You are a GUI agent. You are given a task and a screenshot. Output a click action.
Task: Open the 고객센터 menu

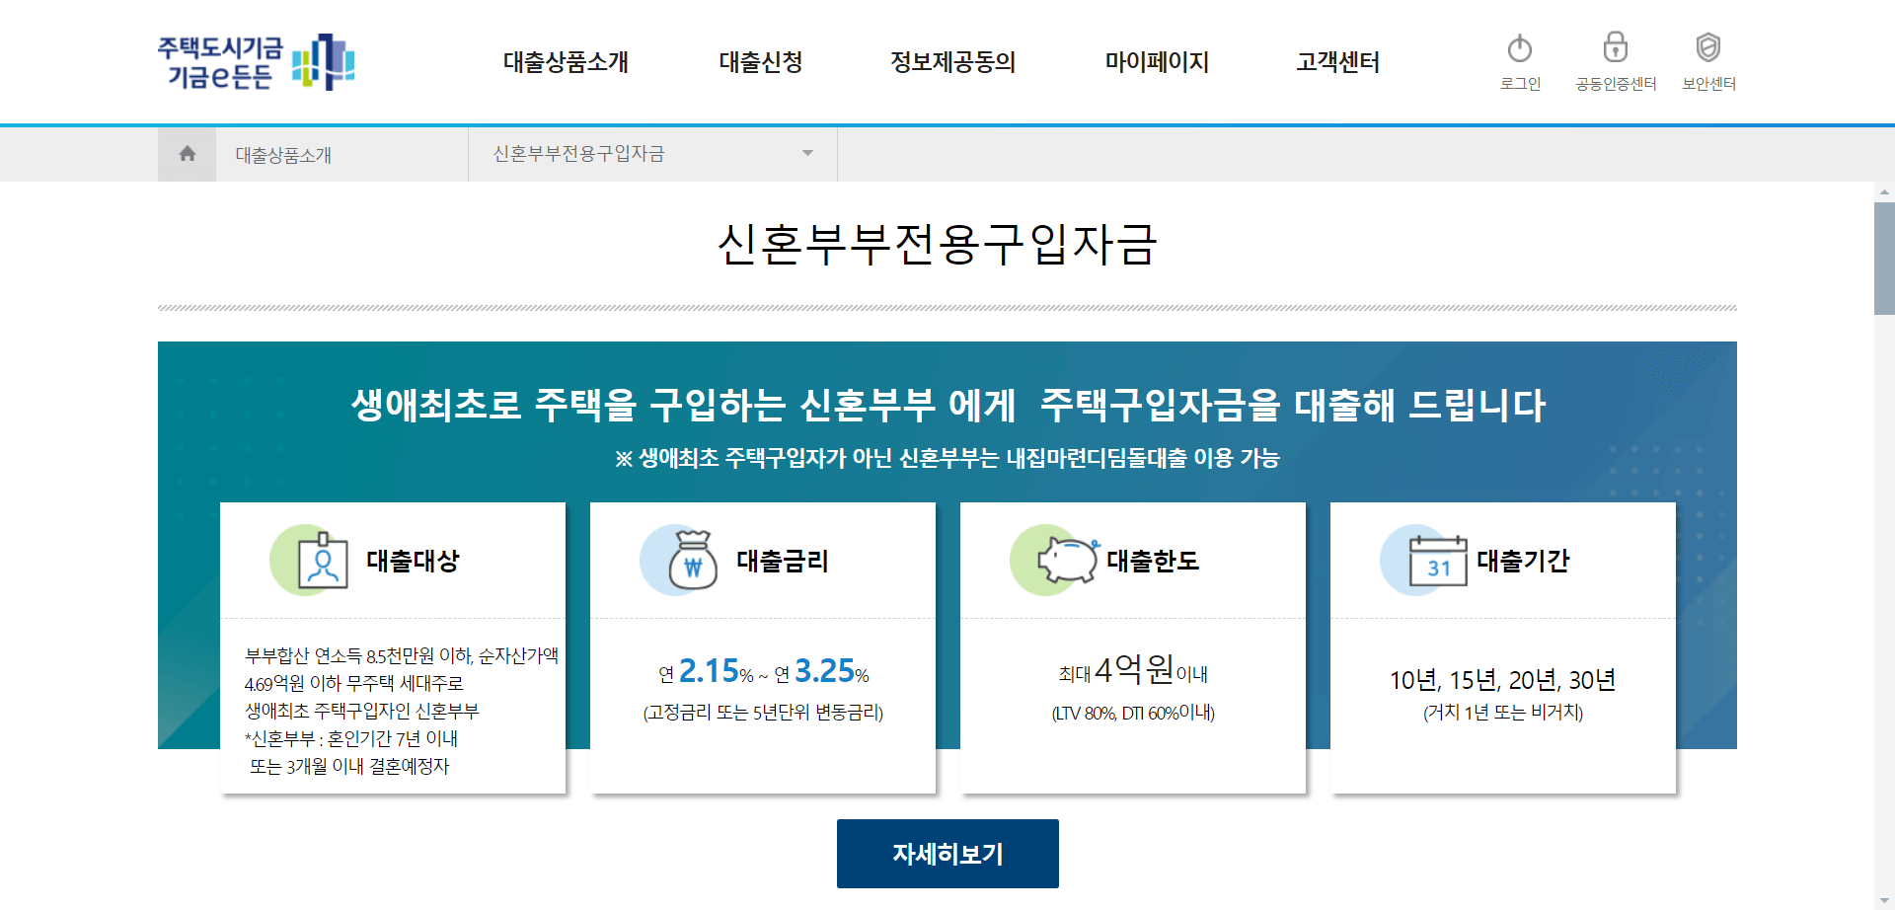pyautogui.click(x=1337, y=62)
